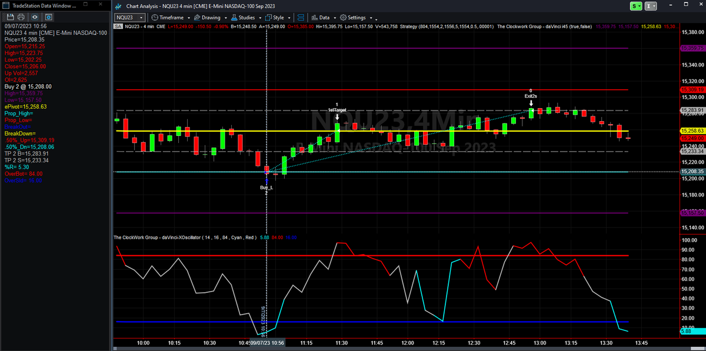This screenshot has width=706, height=351.
Task: Click the yellow 15,258.63 price axis label
Action: (x=692, y=131)
